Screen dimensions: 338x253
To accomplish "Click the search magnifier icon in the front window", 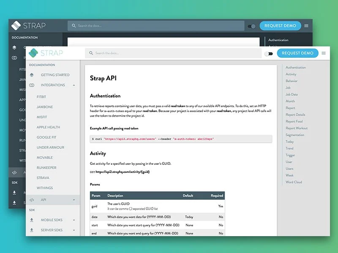I will [x=91, y=53].
